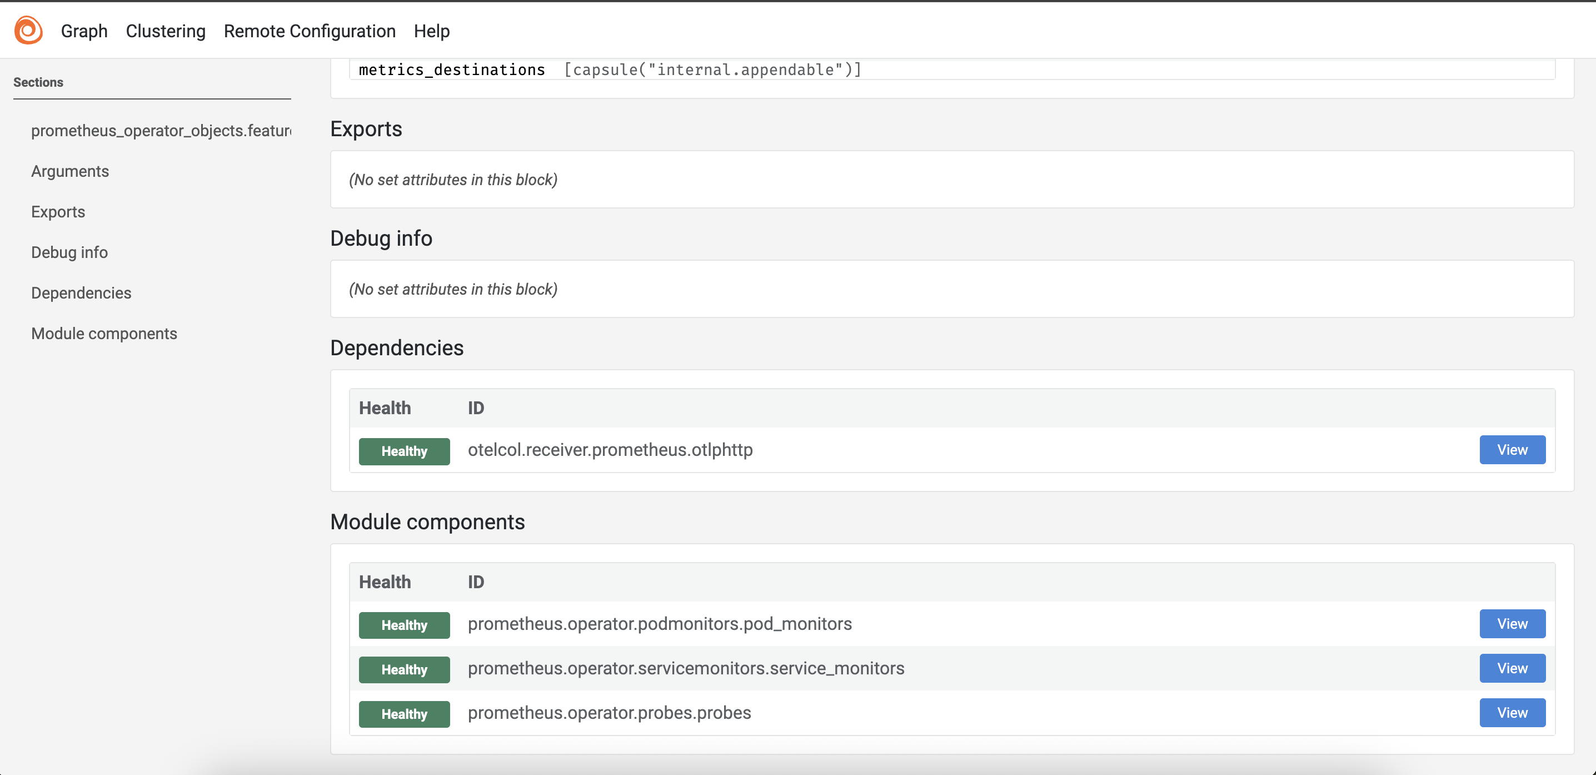The height and width of the screenshot is (775, 1596).
Task: Jump to the Debug info section
Action: (69, 252)
